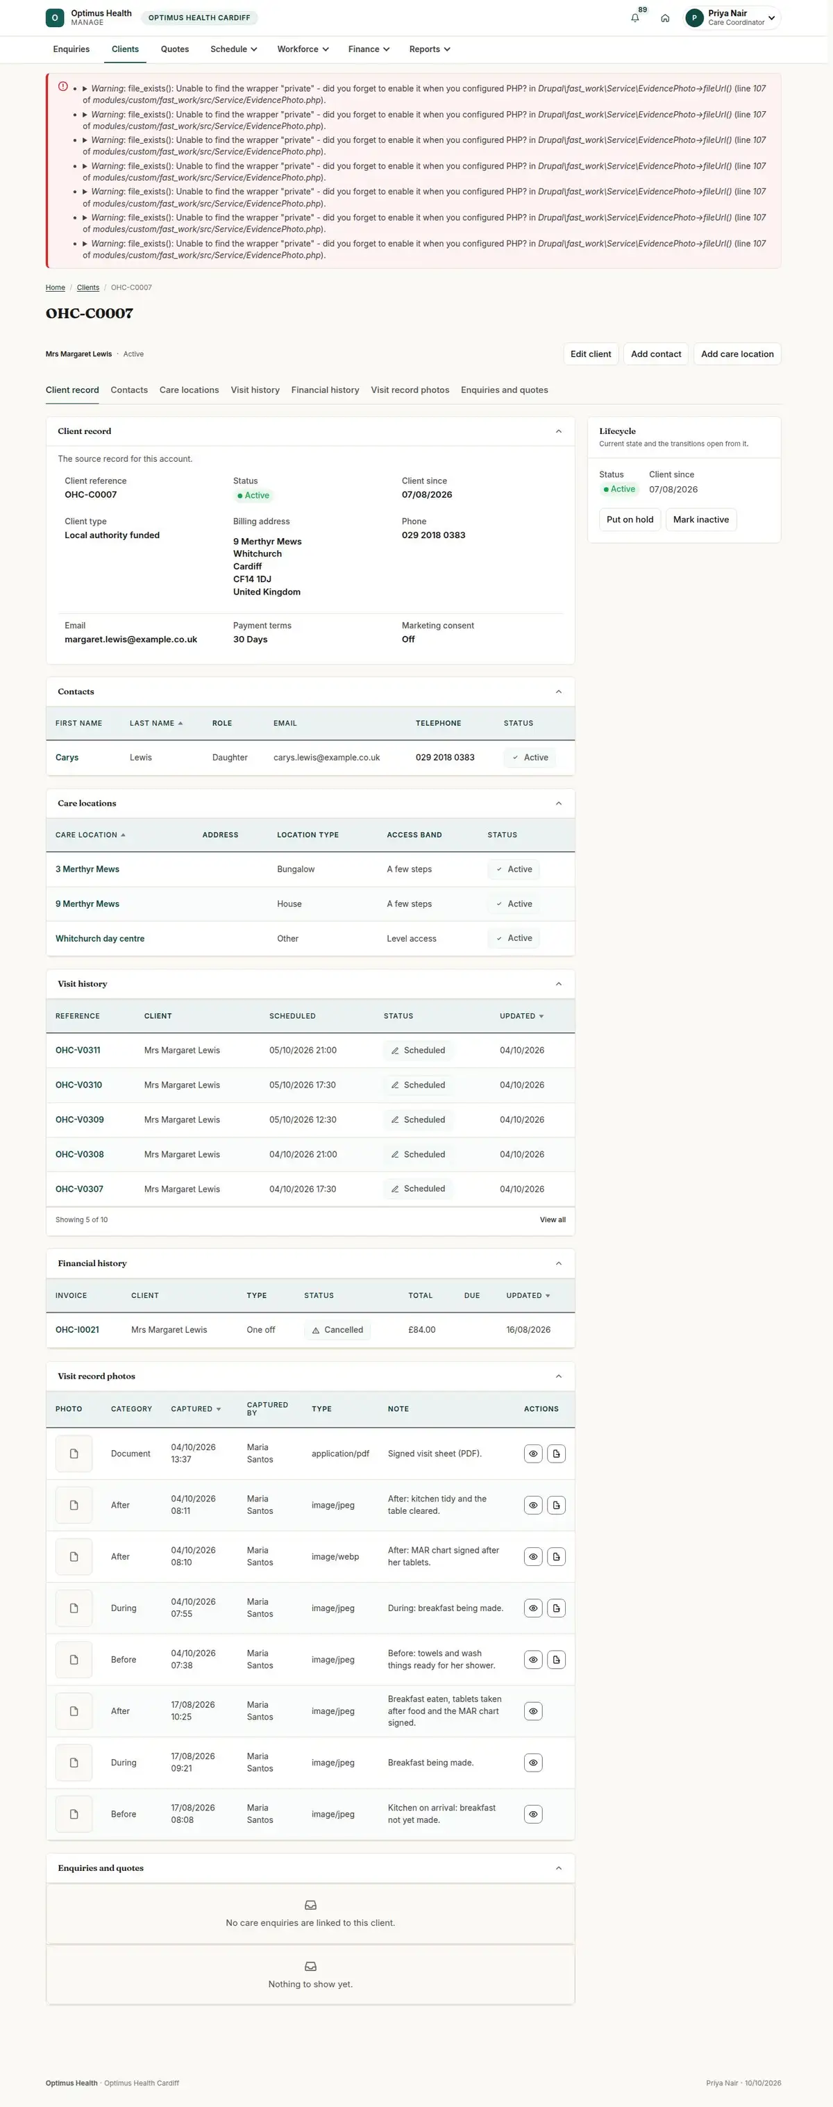View photo for Kitchen on arrival note
The height and width of the screenshot is (2107, 833).
pyautogui.click(x=533, y=1814)
